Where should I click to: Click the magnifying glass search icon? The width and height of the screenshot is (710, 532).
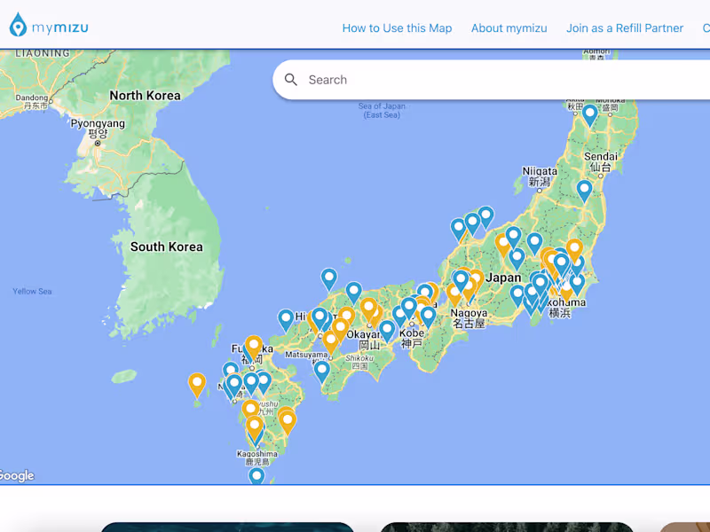click(x=291, y=80)
